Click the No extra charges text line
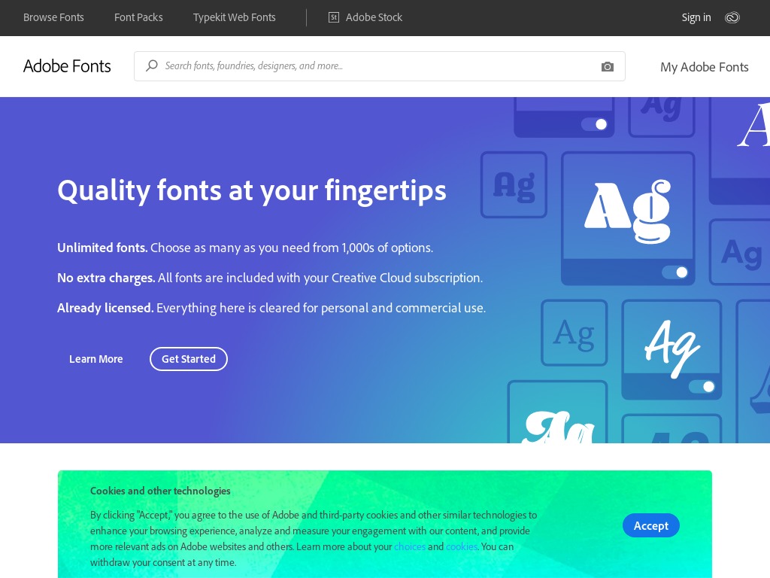770x578 pixels. (x=270, y=278)
